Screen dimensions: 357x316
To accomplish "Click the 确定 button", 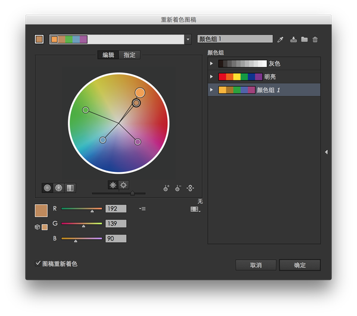I will (x=300, y=265).
